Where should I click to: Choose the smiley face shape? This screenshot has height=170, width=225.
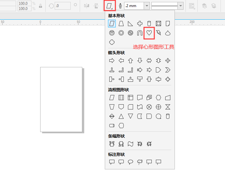[112, 33]
